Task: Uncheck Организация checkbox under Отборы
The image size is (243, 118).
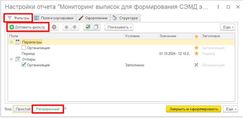Action: pyautogui.click(x=24, y=65)
